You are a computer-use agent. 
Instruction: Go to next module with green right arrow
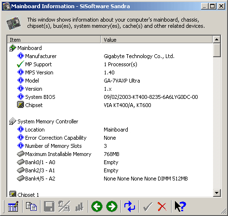[x=112, y=206]
